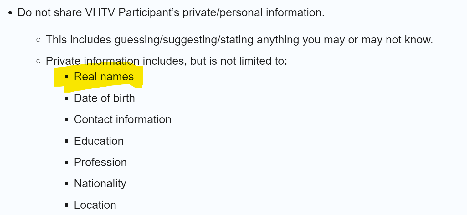Select the 'Education' list entry

[99, 141]
